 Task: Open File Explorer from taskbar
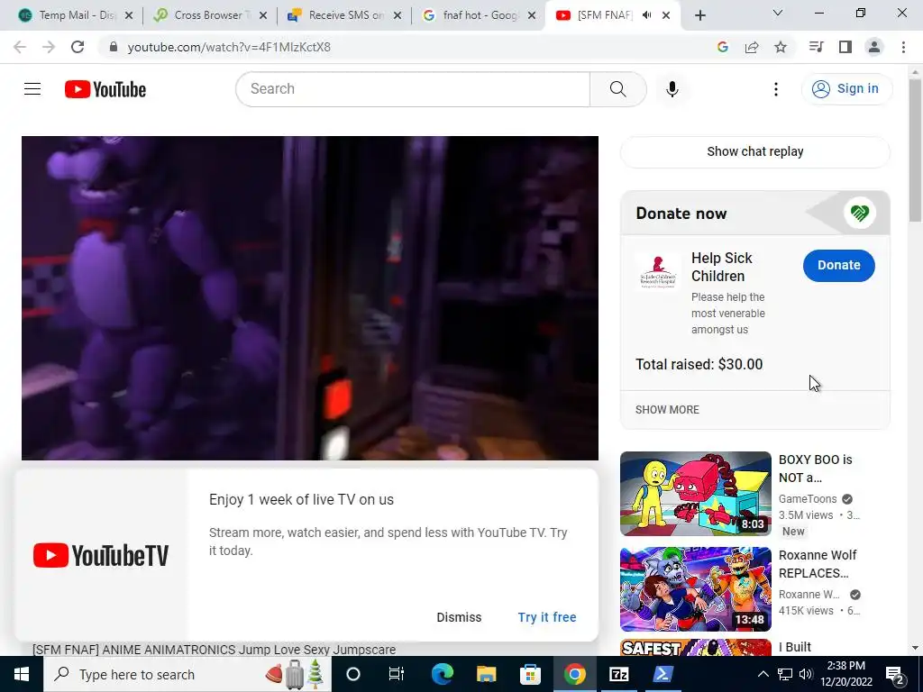coord(486,674)
